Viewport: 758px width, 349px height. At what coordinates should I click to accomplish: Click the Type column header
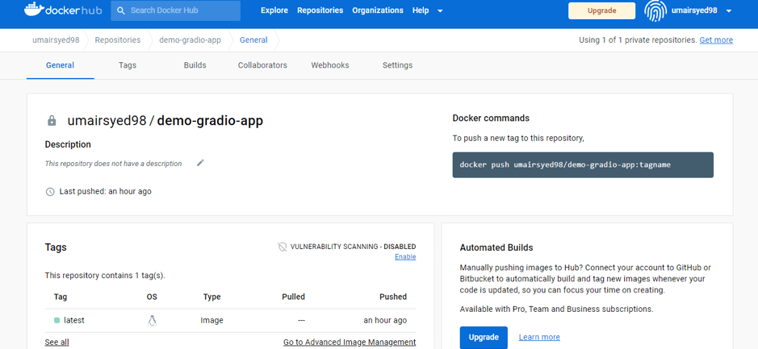pos(211,297)
